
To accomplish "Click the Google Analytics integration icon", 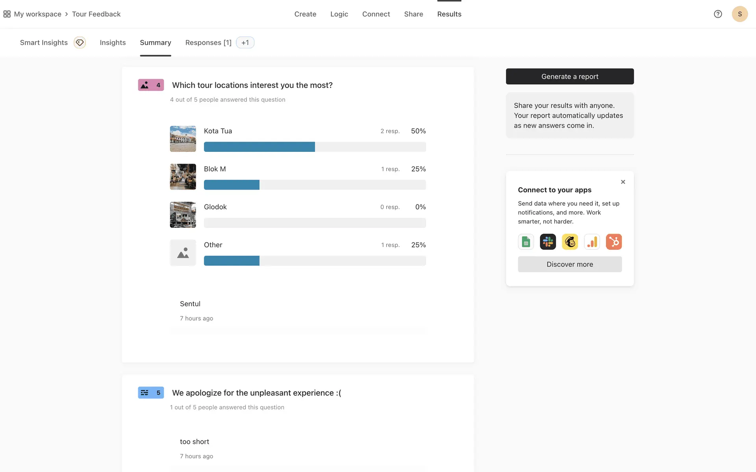I will 592,242.
